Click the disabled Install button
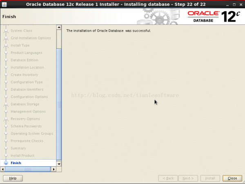 point(210,178)
